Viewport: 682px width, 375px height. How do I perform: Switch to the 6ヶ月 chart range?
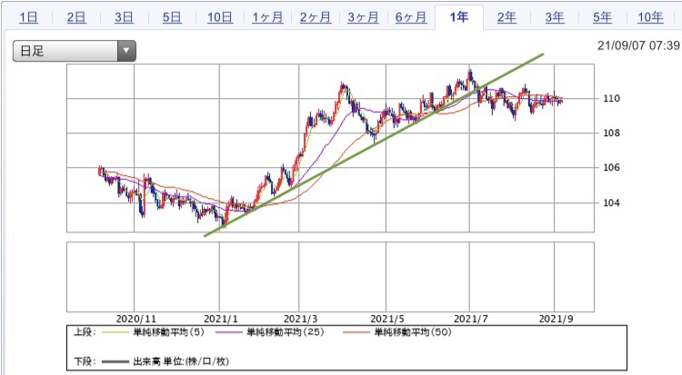411,17
